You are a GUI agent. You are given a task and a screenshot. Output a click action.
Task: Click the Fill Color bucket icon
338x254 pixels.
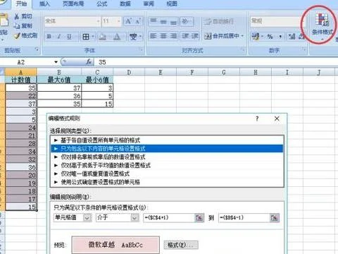tap(102, 37)
